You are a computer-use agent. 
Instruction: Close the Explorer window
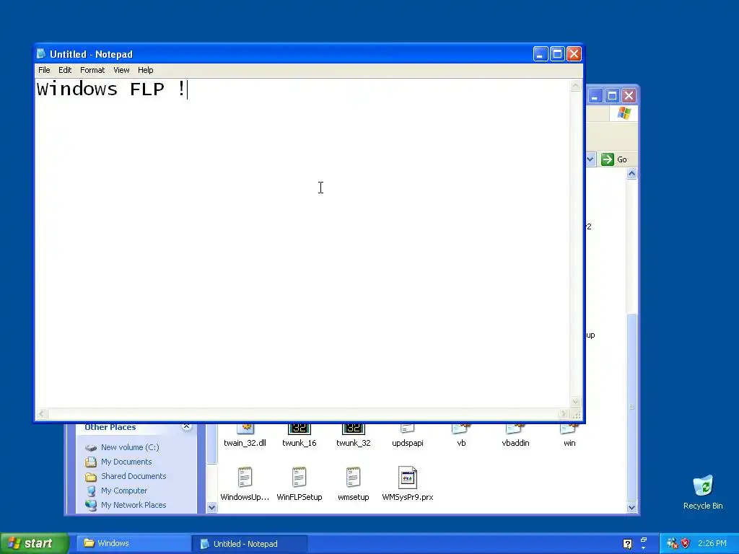[x=629, y=96]
